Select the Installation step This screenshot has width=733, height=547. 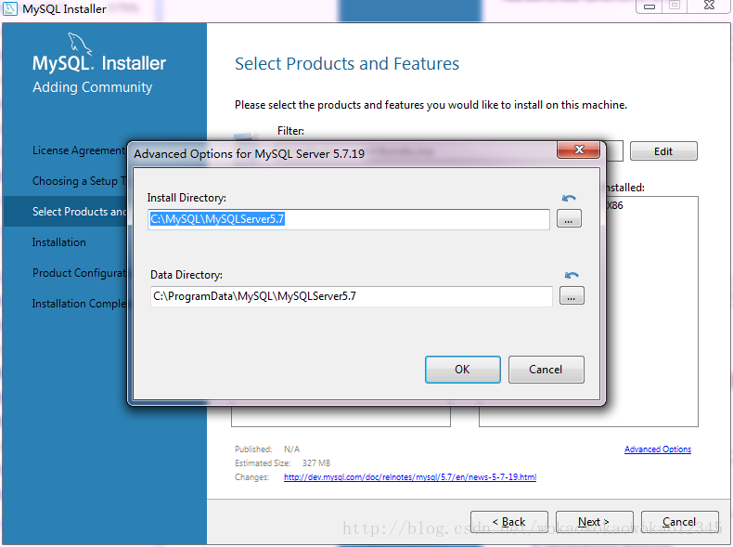click(x=58, y=242)
